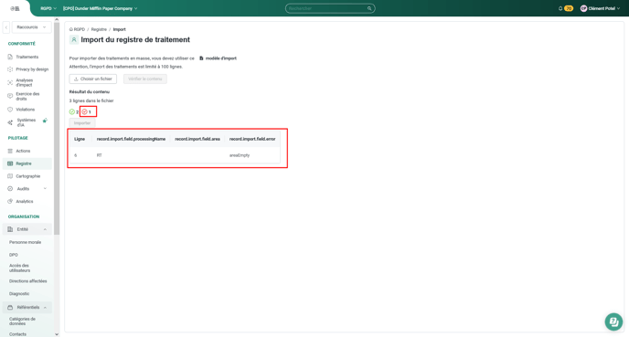Click the Actions sidebar icon

(x=10, y=151)
